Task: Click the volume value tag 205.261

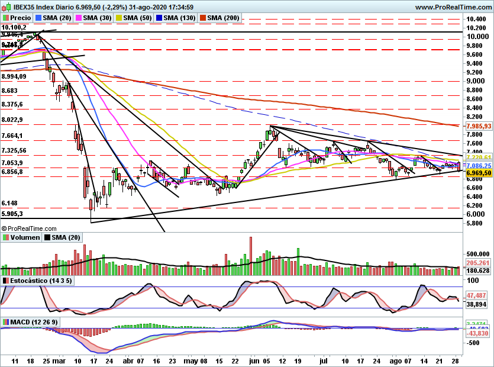Action: 478,263
